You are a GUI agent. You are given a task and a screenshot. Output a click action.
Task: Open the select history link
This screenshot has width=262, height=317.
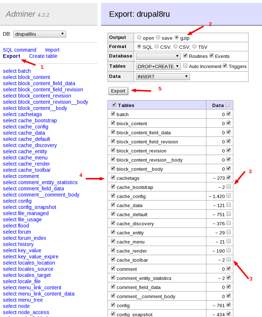click(18, 245)
